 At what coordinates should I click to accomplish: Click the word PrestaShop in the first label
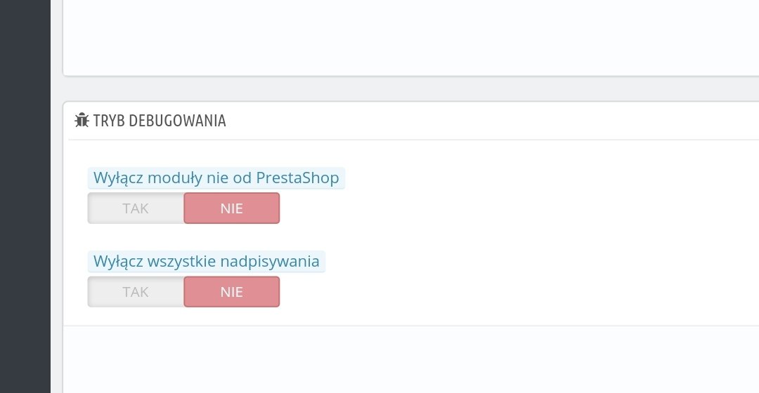(x=297, y=178)
